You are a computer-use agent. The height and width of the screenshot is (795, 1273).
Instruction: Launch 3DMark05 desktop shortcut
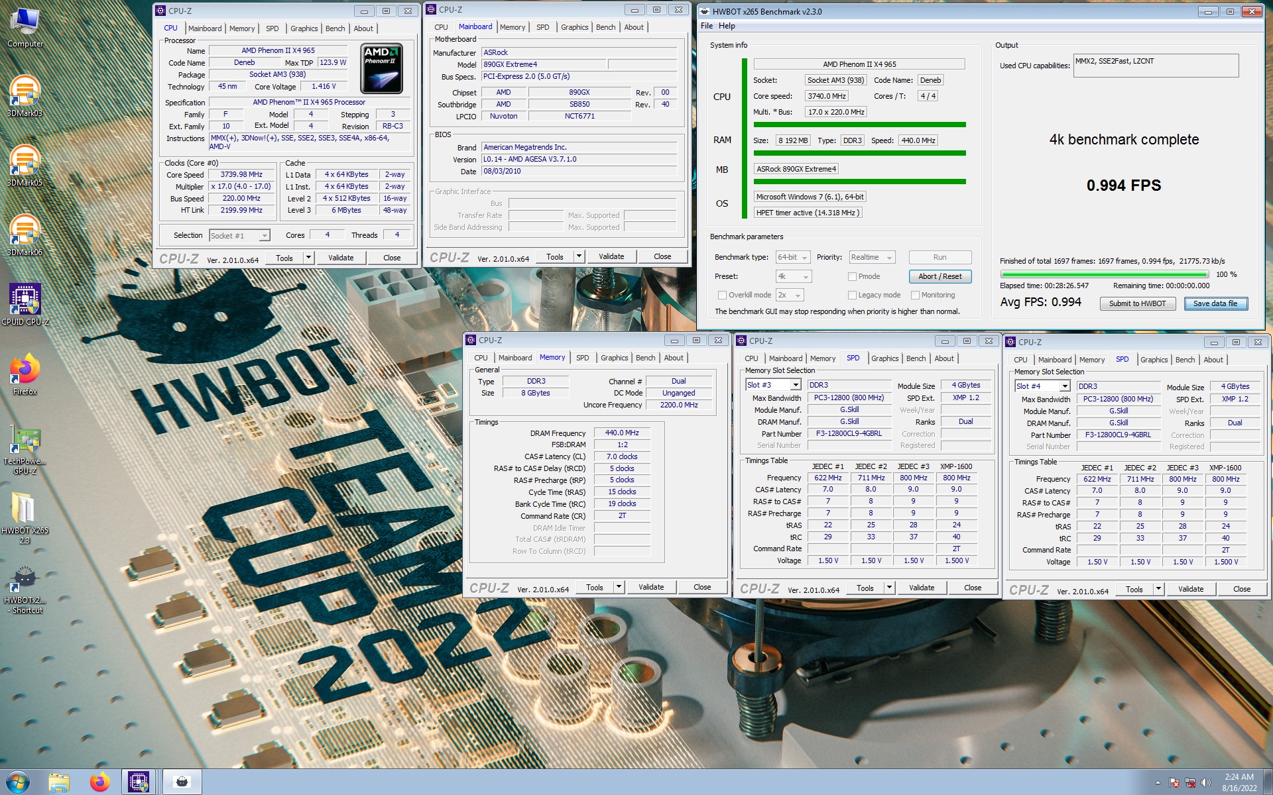(x=25, y=166)
